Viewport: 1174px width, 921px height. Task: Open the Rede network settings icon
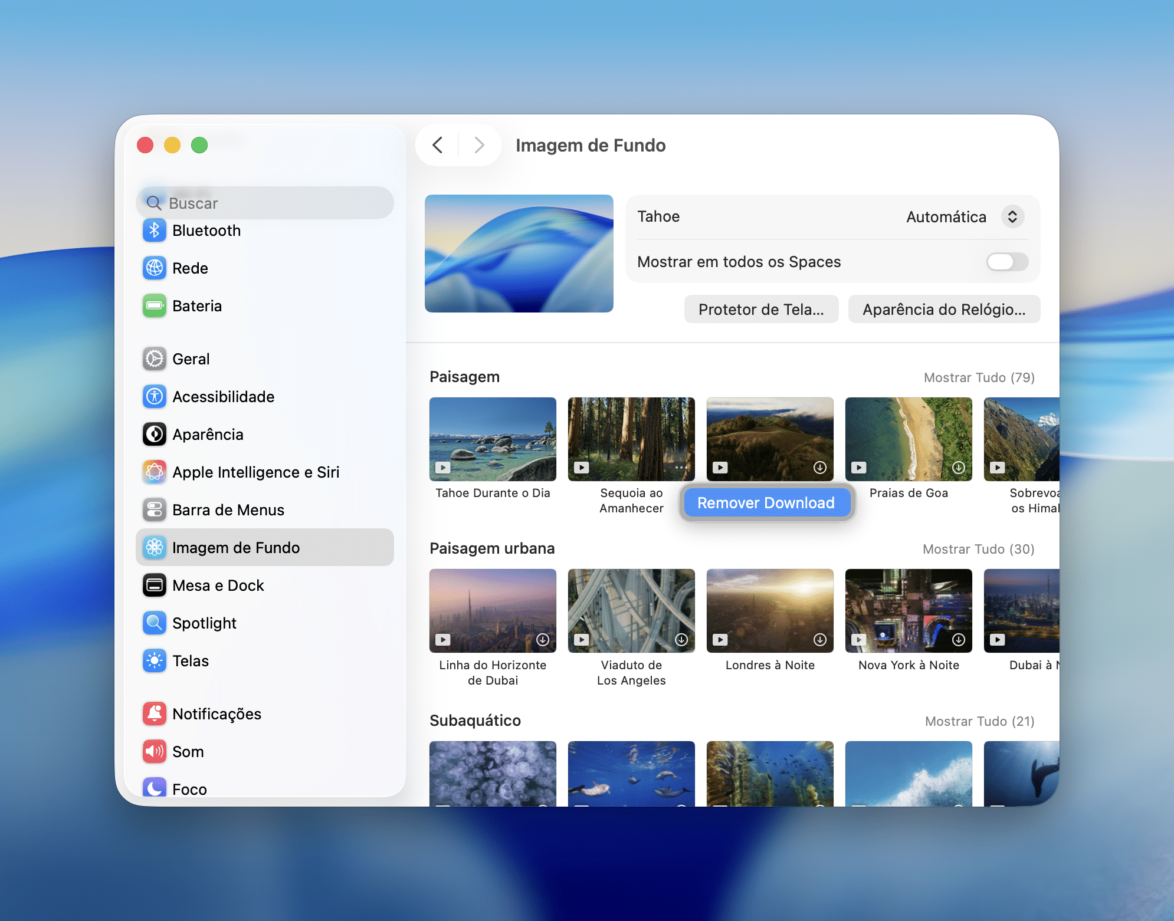click(155, 268)
